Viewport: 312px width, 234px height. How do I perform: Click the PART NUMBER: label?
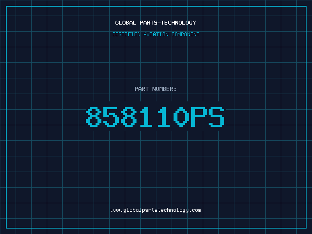(155, 89)
